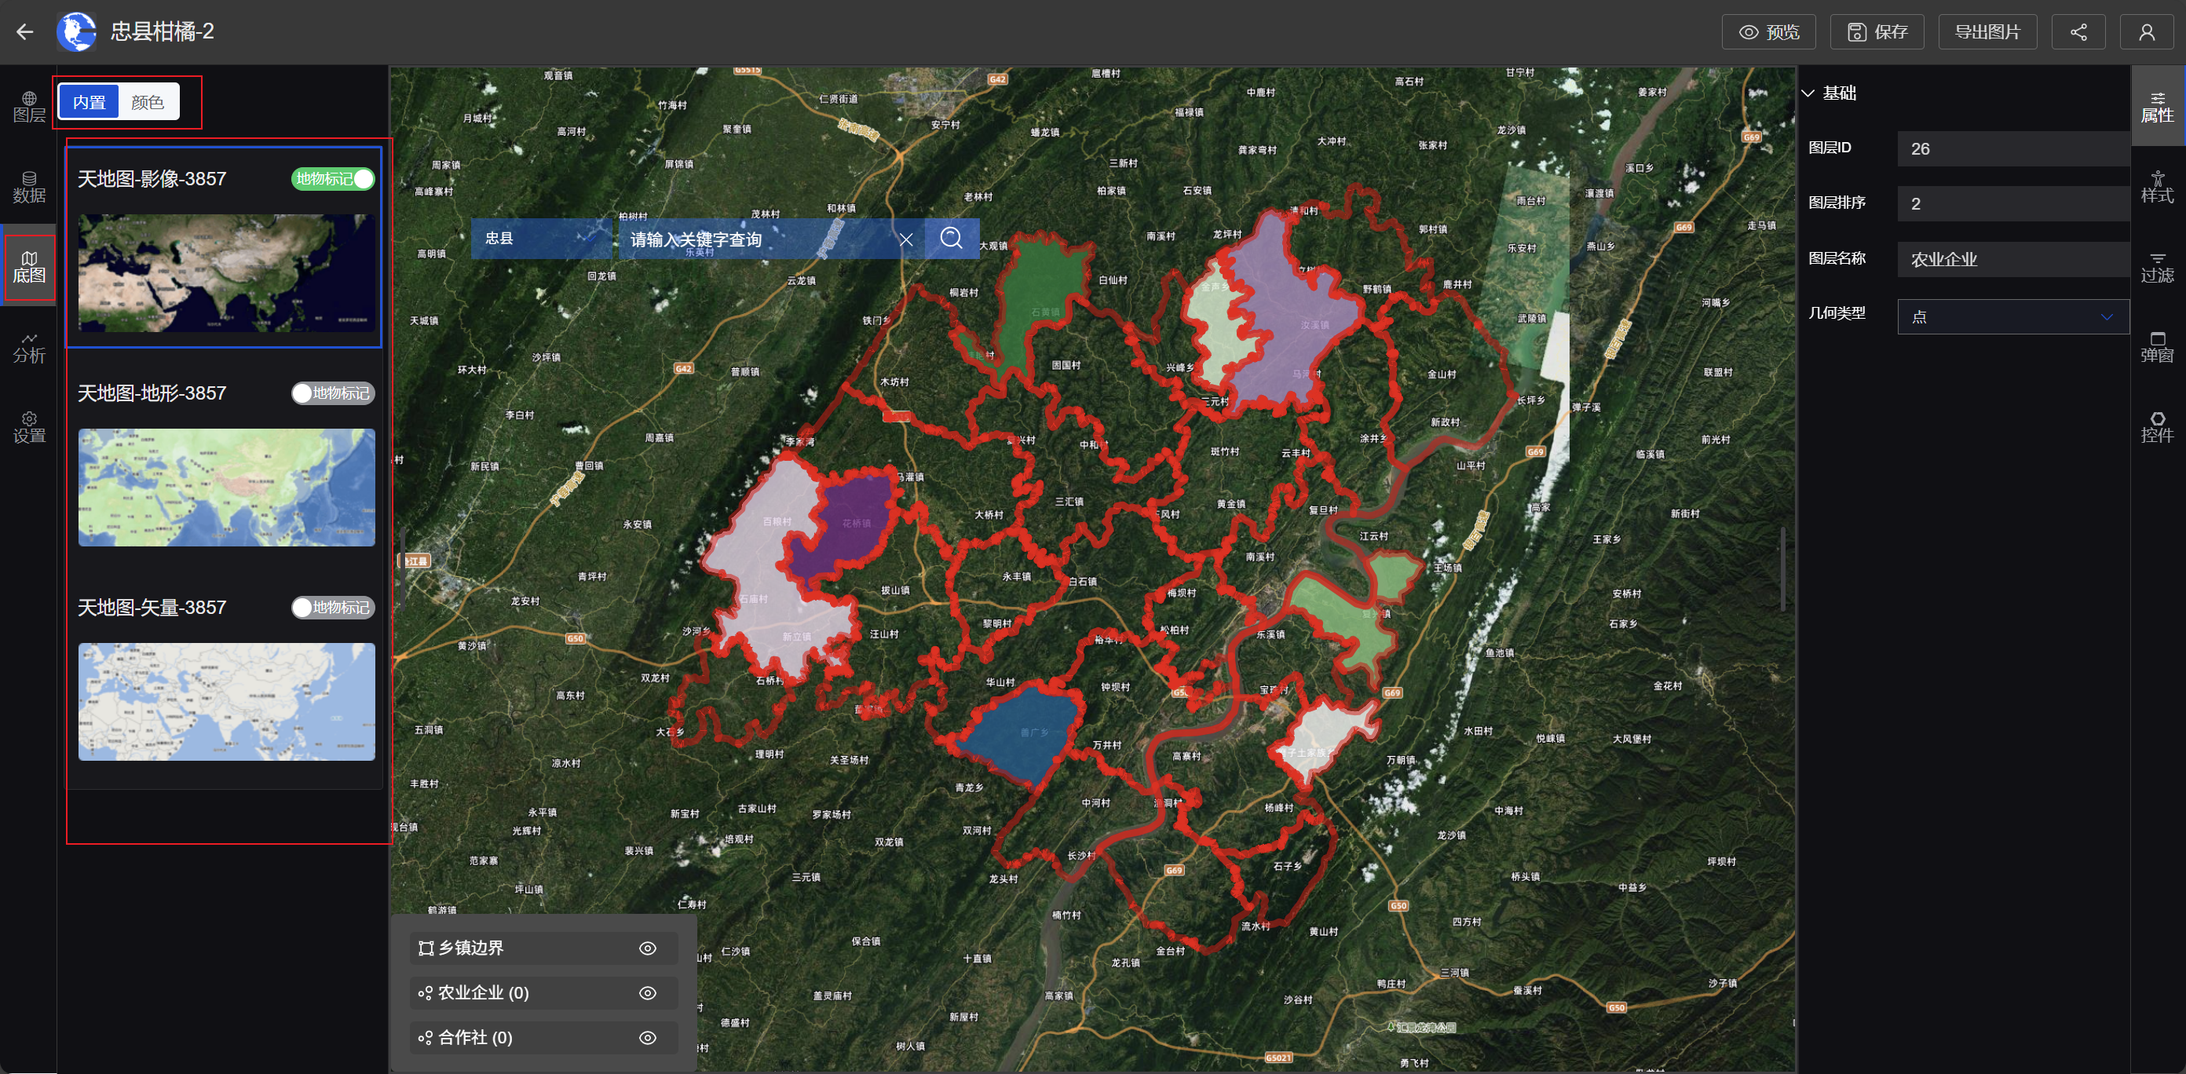Open the 设置 sidebar panel

coord(29,427)
